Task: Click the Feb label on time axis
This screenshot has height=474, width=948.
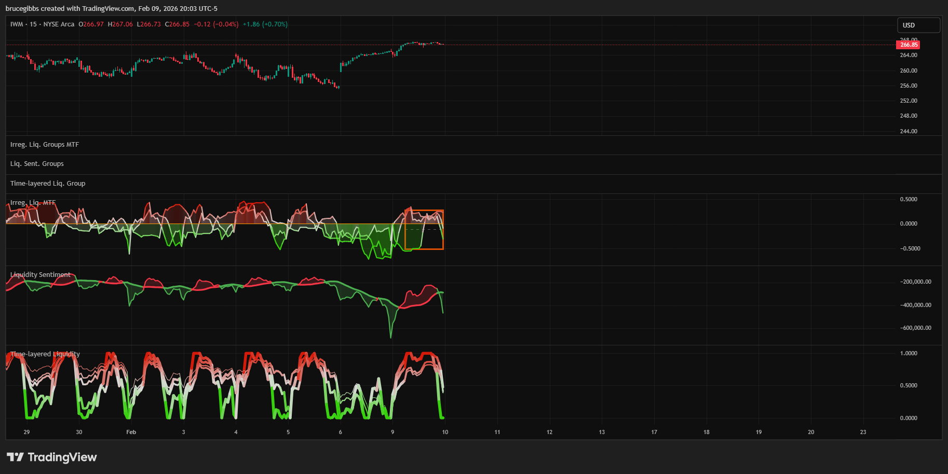Action: coord(131,432)
